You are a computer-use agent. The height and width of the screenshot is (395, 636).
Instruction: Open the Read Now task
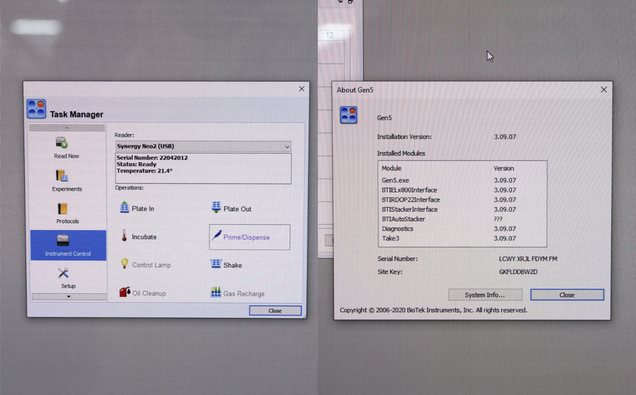tap(66, 148)
